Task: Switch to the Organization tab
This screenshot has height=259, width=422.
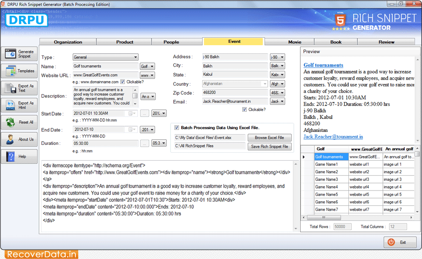Action: pos(68,42)
